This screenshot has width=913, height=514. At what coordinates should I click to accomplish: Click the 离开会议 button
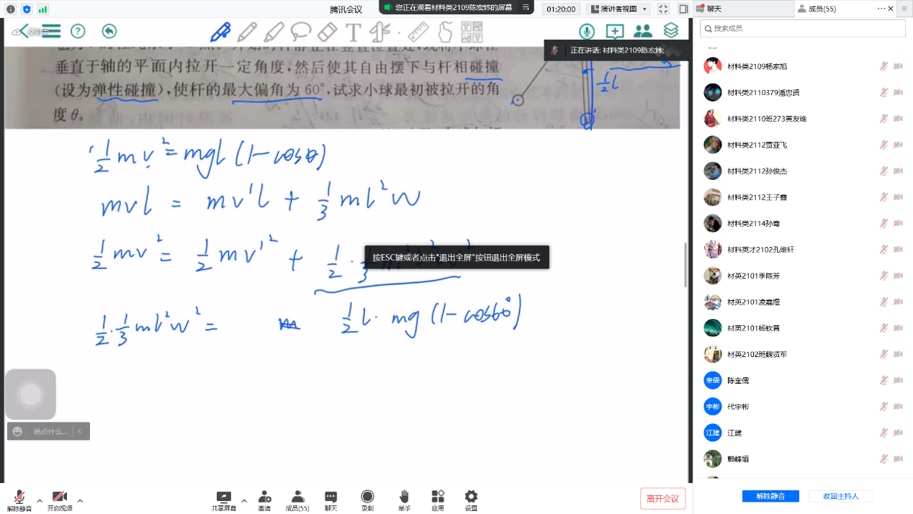pos(662,498)
